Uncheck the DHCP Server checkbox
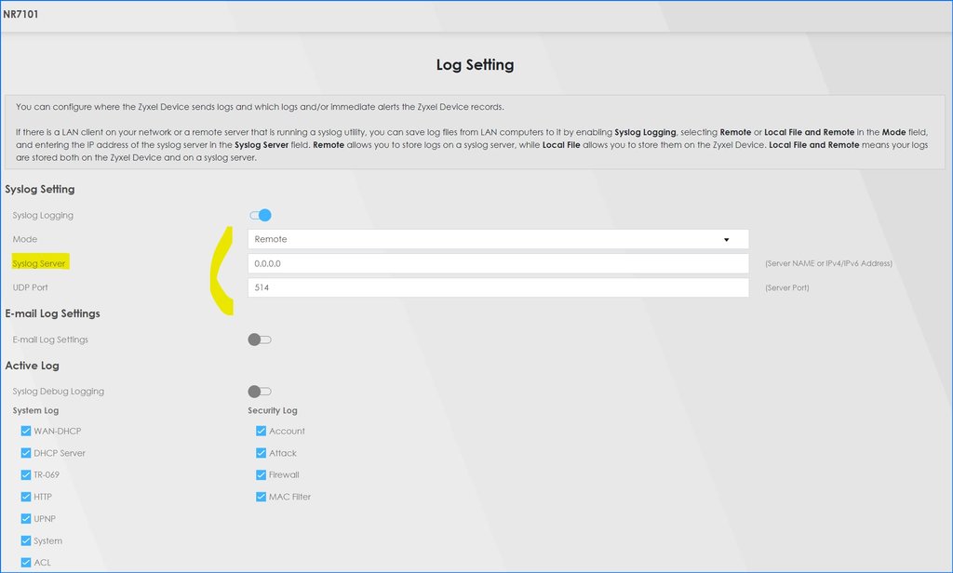The image size is (953, 573). 25,453
